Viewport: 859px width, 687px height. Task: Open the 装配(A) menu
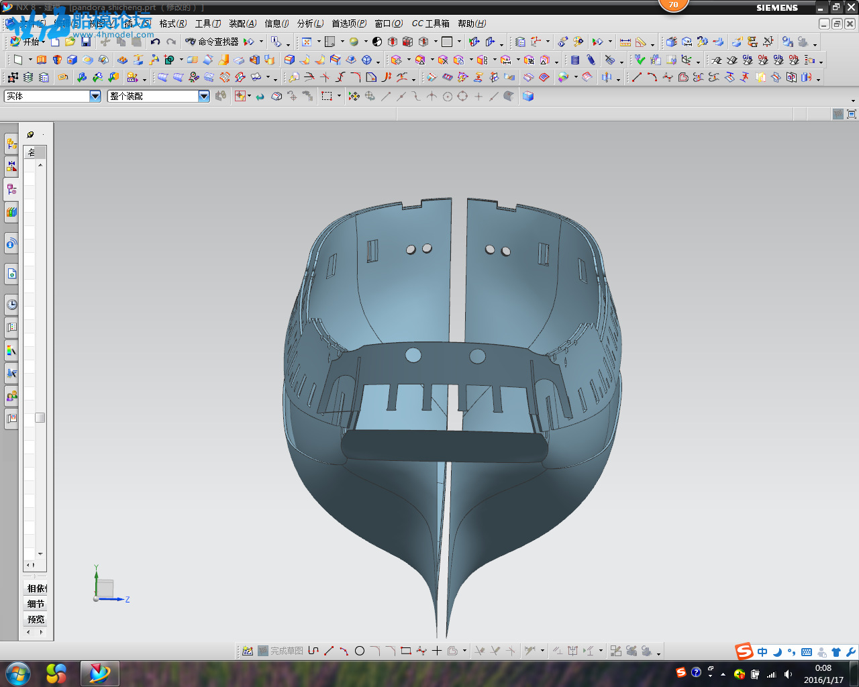243,23
